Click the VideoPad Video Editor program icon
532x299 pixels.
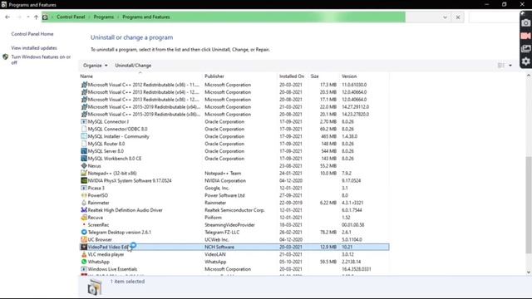pos(84,247)
